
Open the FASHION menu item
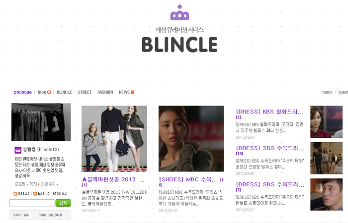tap(105, 92)
